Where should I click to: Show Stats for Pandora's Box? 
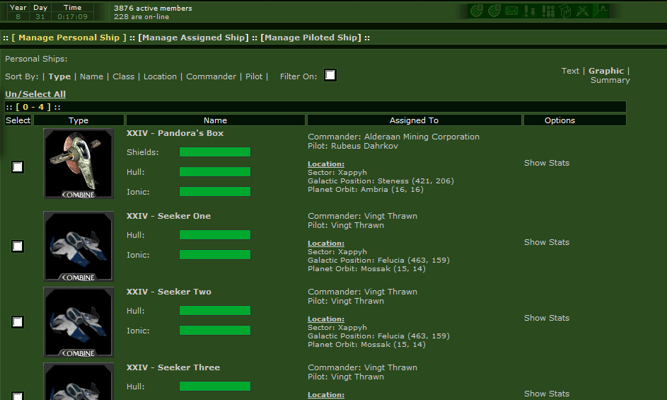pyautogui.click(x=547, y=163)
